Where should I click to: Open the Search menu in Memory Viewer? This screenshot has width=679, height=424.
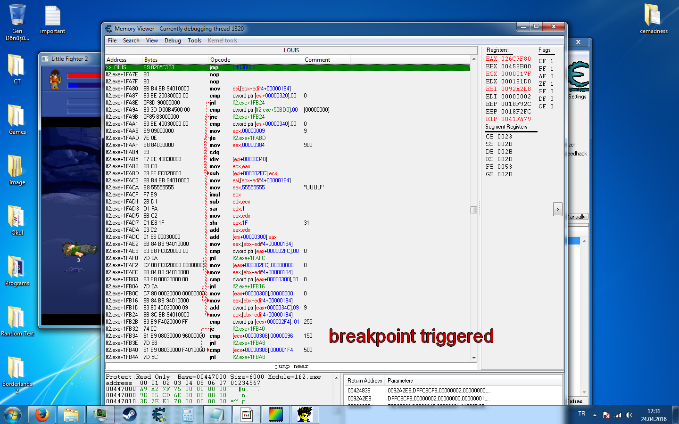131,41
